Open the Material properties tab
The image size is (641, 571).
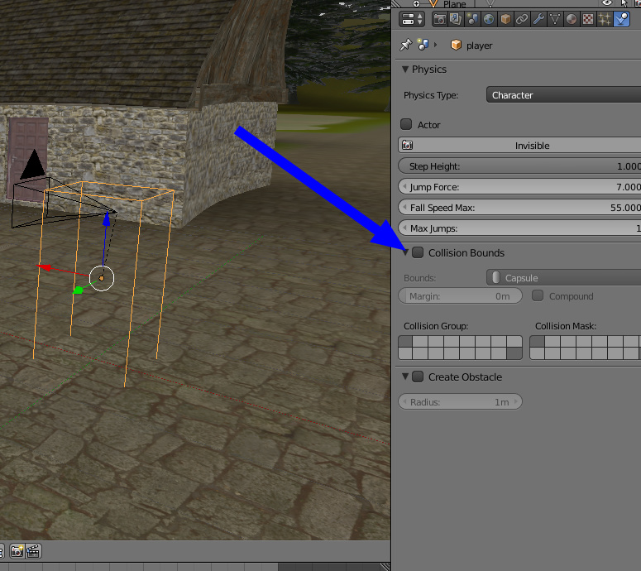572,19
